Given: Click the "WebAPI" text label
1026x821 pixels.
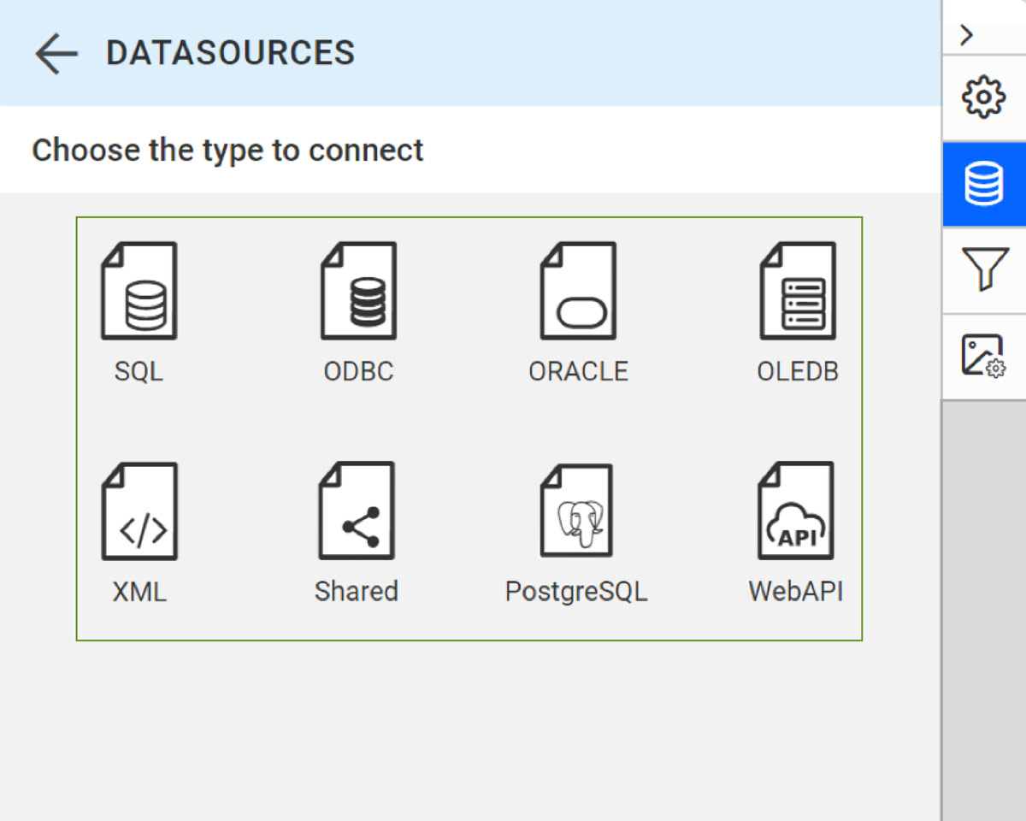Looking at the screenshot, I should coord(796,592).
